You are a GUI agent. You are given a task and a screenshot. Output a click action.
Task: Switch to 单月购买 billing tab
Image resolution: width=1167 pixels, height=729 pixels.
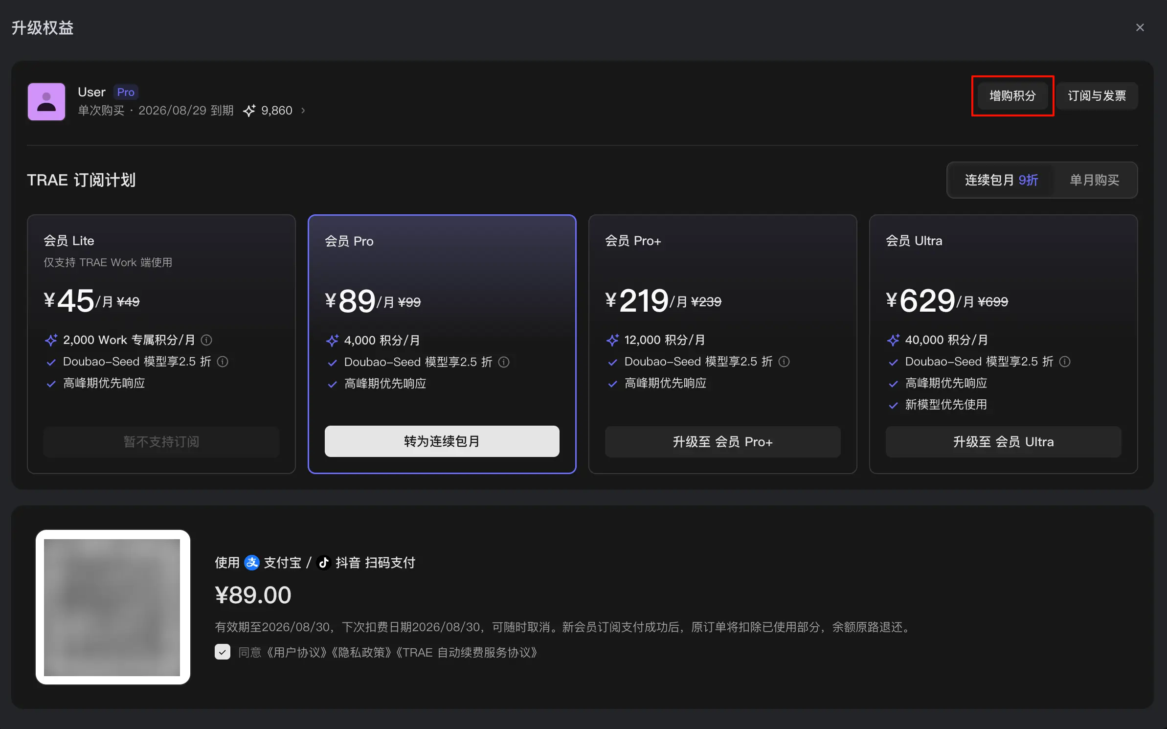click(1094, 180)
